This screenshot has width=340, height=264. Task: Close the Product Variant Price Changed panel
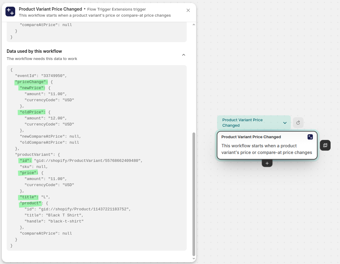point(188,10)
